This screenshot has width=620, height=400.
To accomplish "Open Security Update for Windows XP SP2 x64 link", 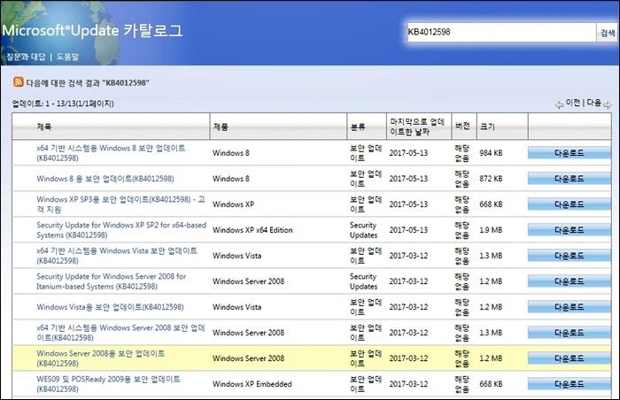I will tap(121, 230).
